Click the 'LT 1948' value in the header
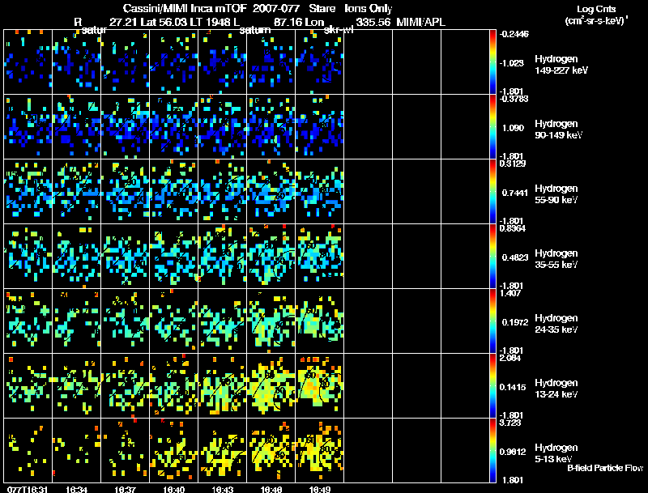648x493 pixels. click(211, 23)
